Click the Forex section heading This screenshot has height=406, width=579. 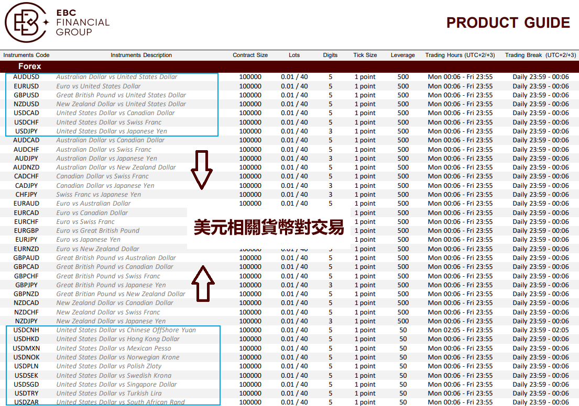point(29,66)
